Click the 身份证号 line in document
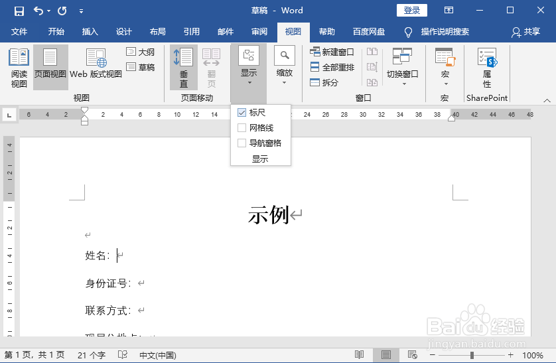Image resolution: width=556 pixels, height=363 pixels. 108,283
